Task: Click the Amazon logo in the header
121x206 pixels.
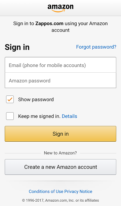Action: 61,8
